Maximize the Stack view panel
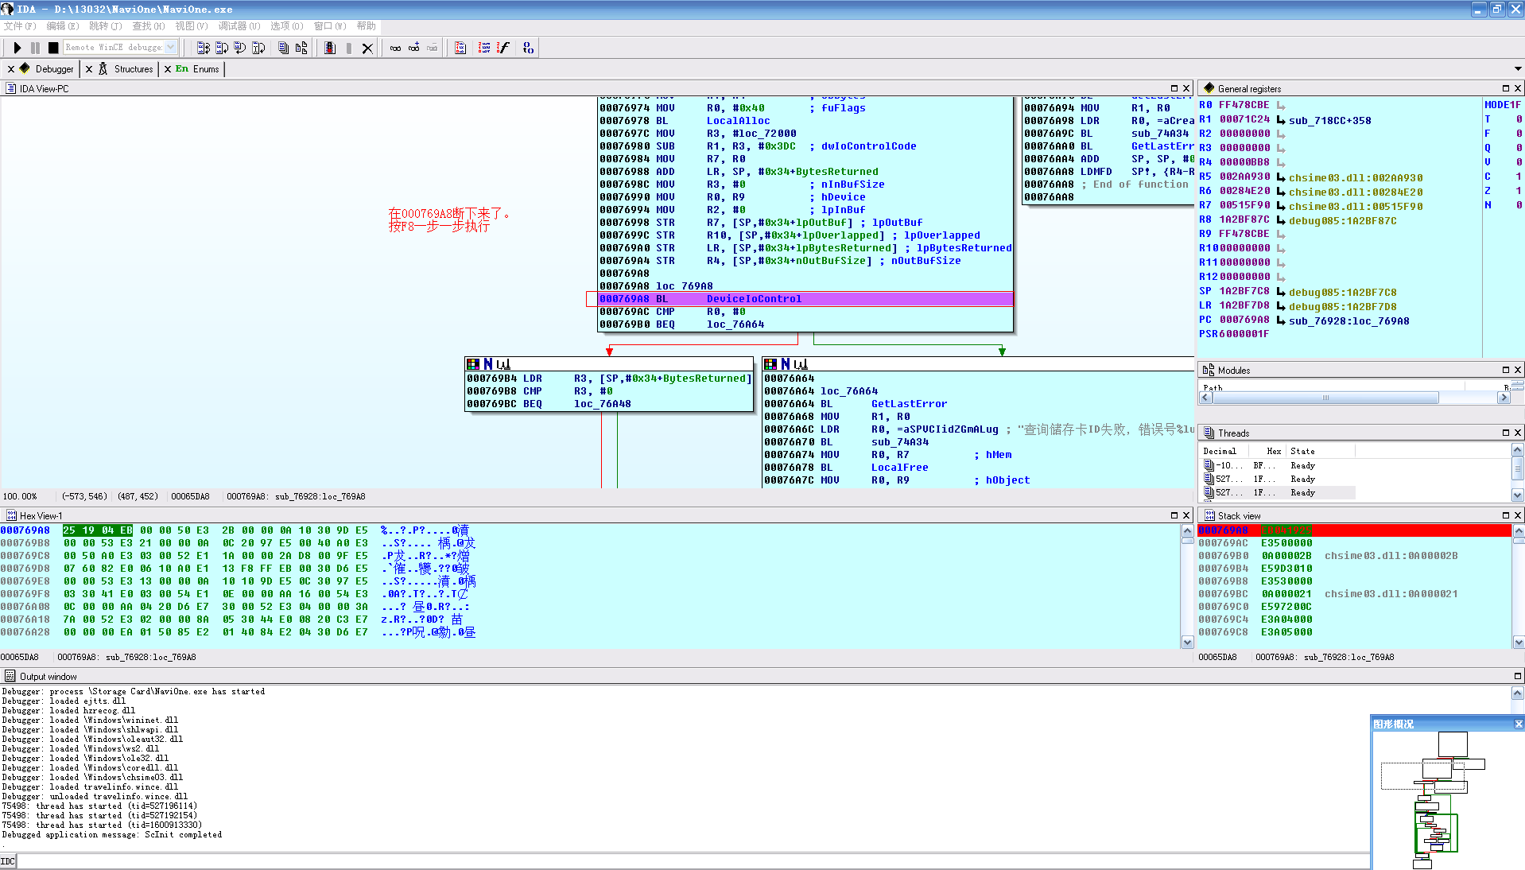The height and width of the screenshot is (870, 1525). [x=1505, y=515]
